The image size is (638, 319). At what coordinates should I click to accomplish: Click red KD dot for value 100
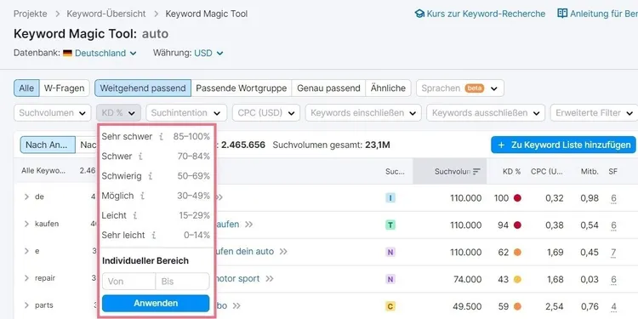click(x=517, y=198)
